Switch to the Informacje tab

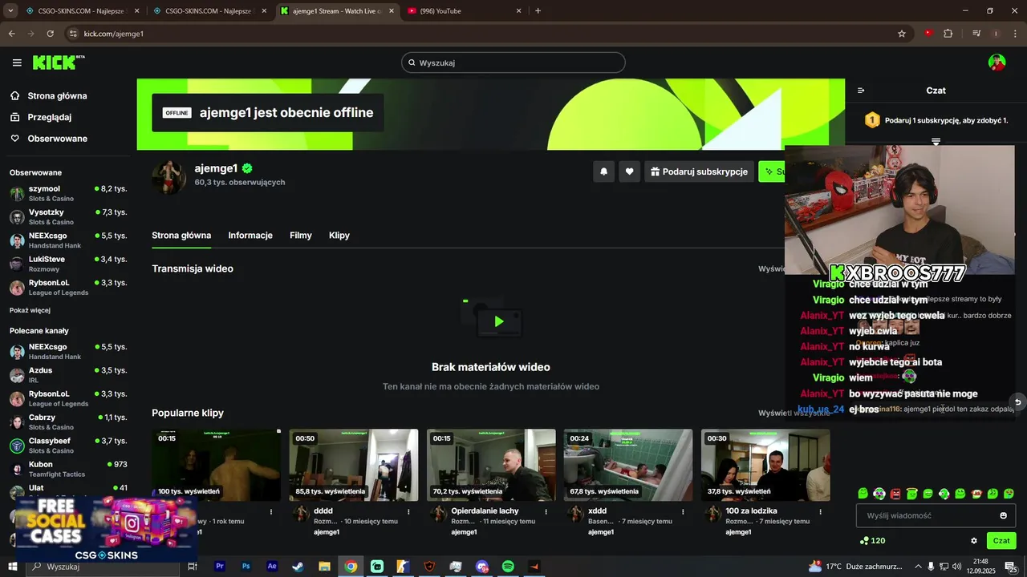pyautogui.click(x=250, y=236)
